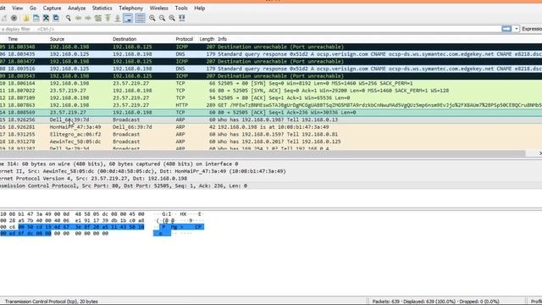This screenshot has width=542, height=305.
Task: Select first ICMP Destination unreachable row
Action: tap(271, 47)
